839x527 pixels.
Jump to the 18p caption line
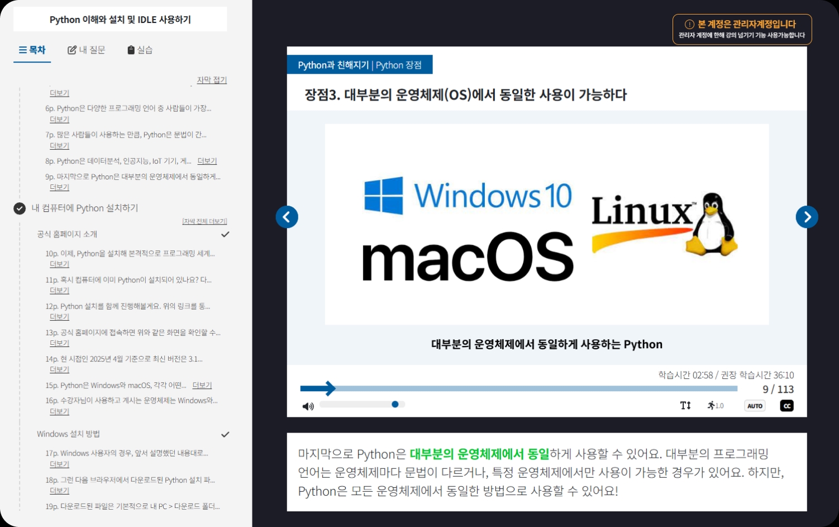point(130,480)
